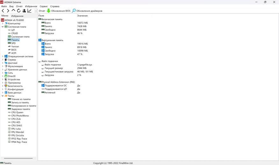The width and height of the screenshot is (279, 165).
Task: Open the Отчёт menu in the menu bar
Action: 19,6
